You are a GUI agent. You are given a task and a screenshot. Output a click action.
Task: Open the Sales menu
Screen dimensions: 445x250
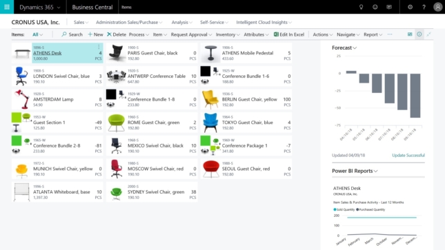pyautogui.click(x=81, y=22)
